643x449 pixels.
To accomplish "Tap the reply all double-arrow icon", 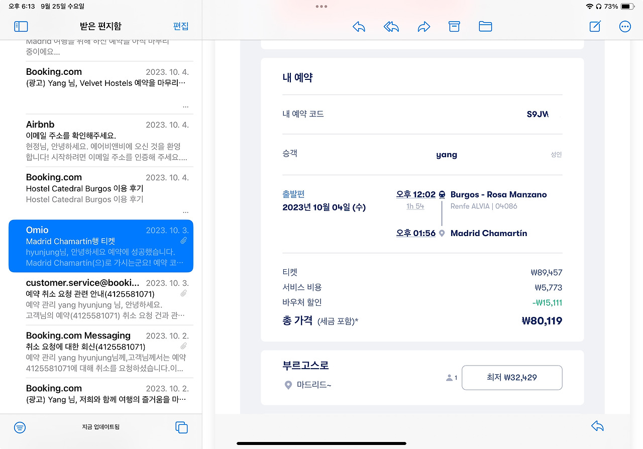I will pyautogui.click(x=391, y=27).
